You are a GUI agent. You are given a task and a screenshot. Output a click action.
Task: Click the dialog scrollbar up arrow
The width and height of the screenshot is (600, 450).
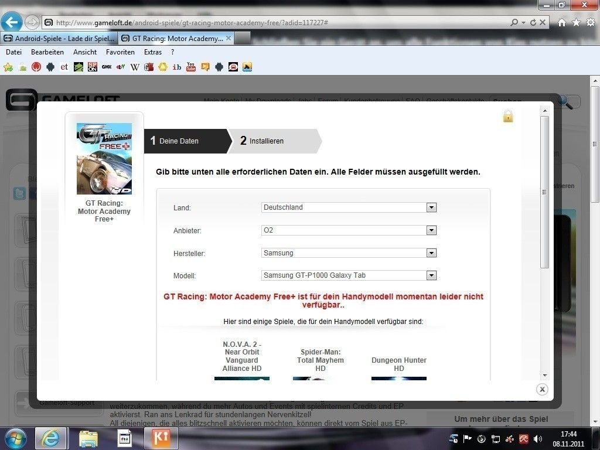pos(545,111)
